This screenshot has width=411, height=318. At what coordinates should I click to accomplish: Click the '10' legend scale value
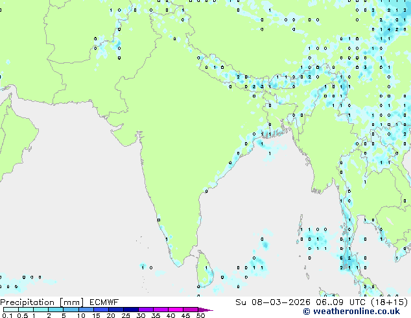[81, 315]
